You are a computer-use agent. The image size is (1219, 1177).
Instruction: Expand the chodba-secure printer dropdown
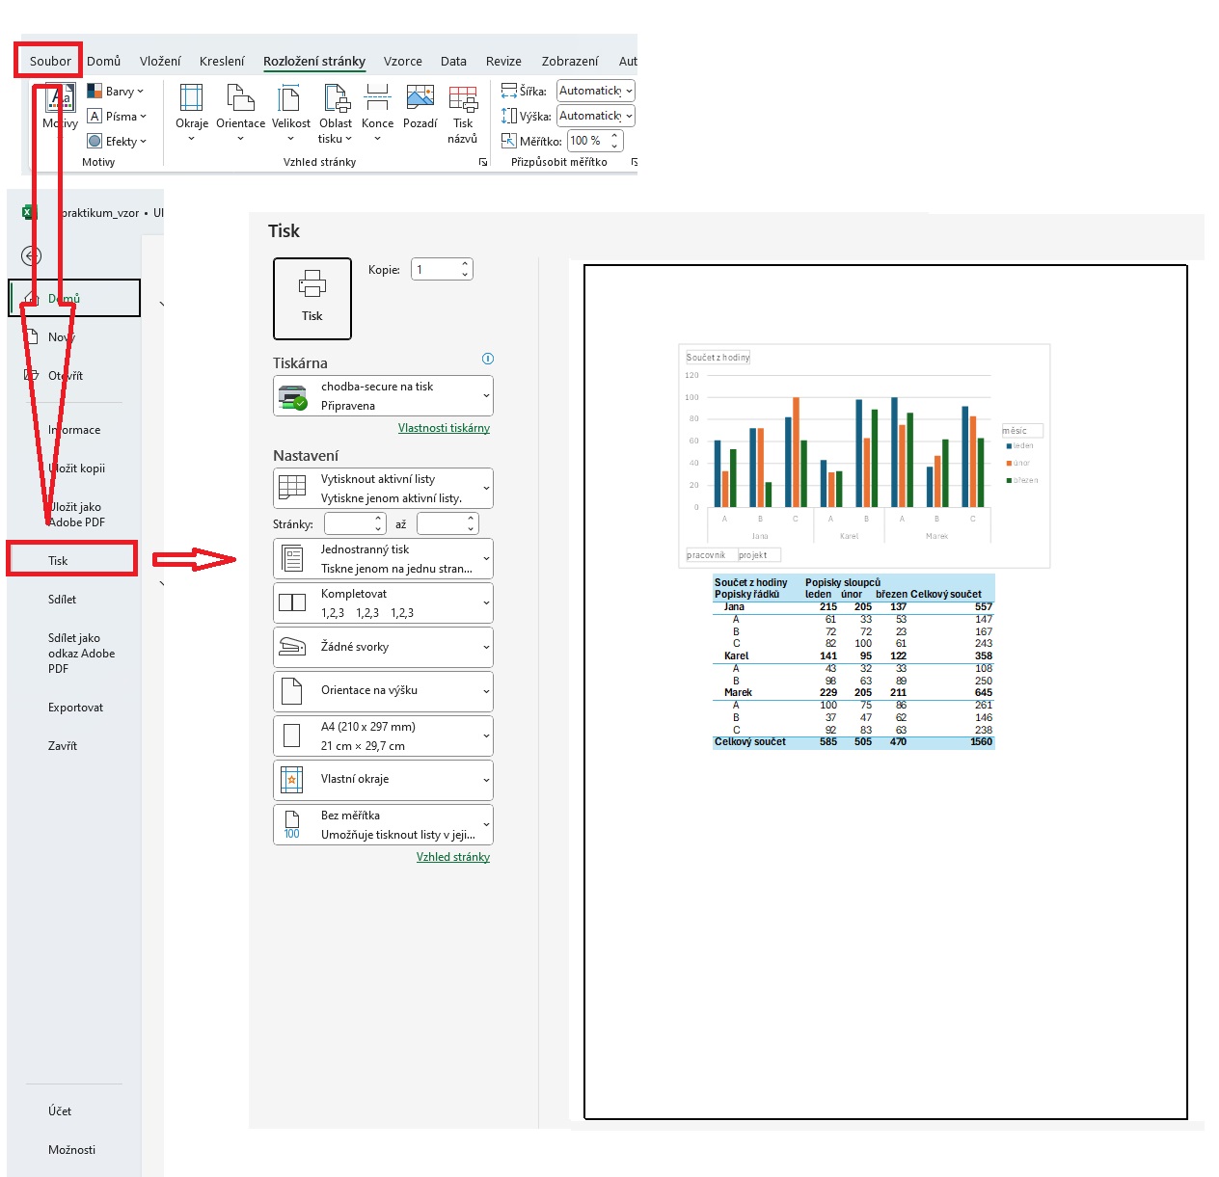[x=383, y=395]
